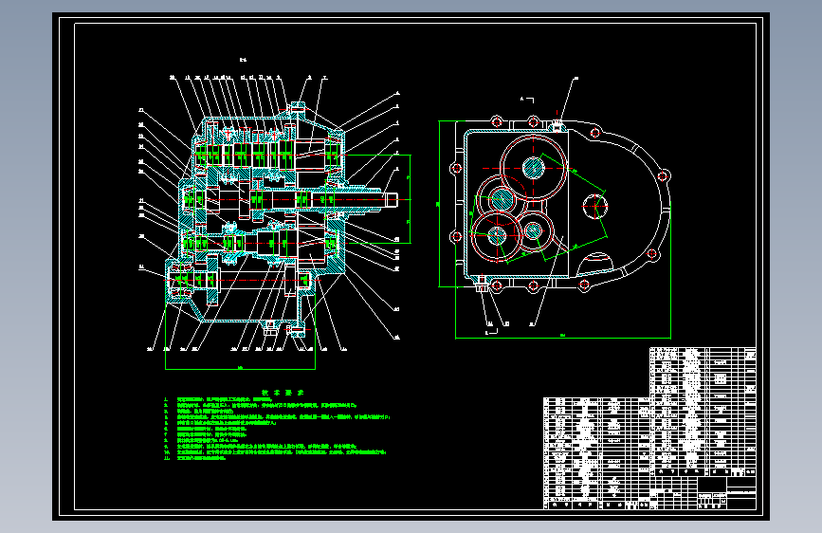This screenshot has height=533, width=822.
Task: Select the round hole in the curved housing cover
Action: pos(595,207)
